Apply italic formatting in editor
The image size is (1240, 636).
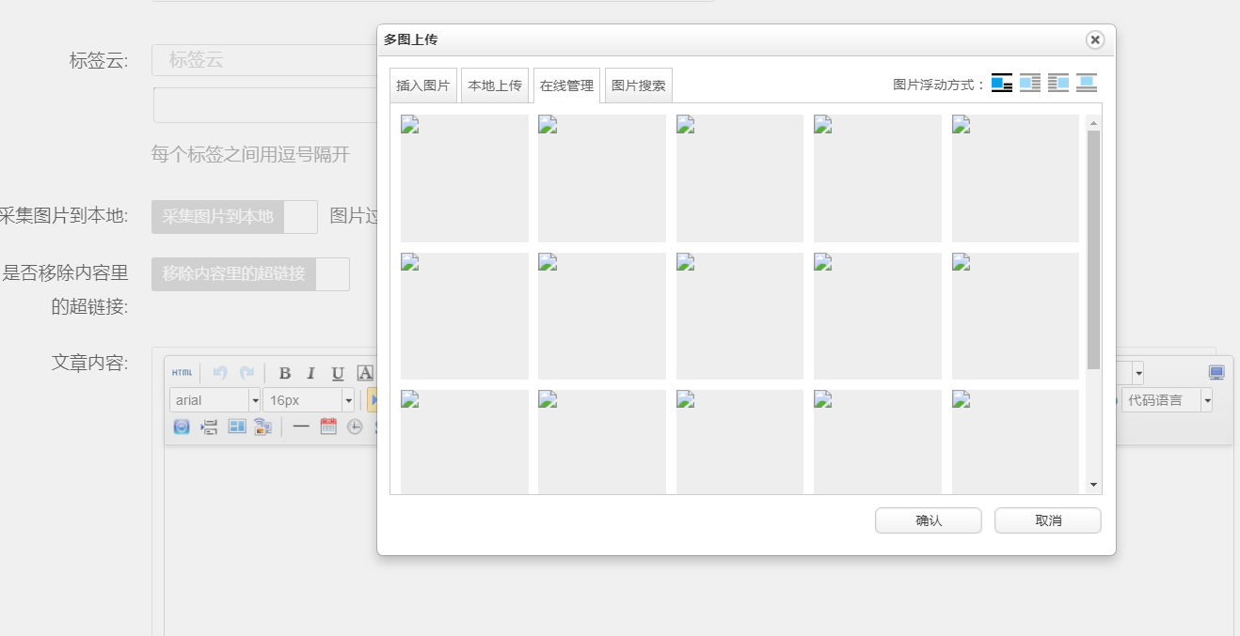pyautogui.click(x=310, y=373)
